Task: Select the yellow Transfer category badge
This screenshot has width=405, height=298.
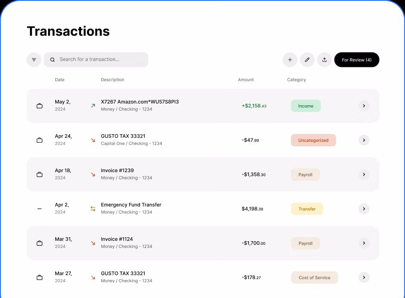Action: click(x=307, y=209)
